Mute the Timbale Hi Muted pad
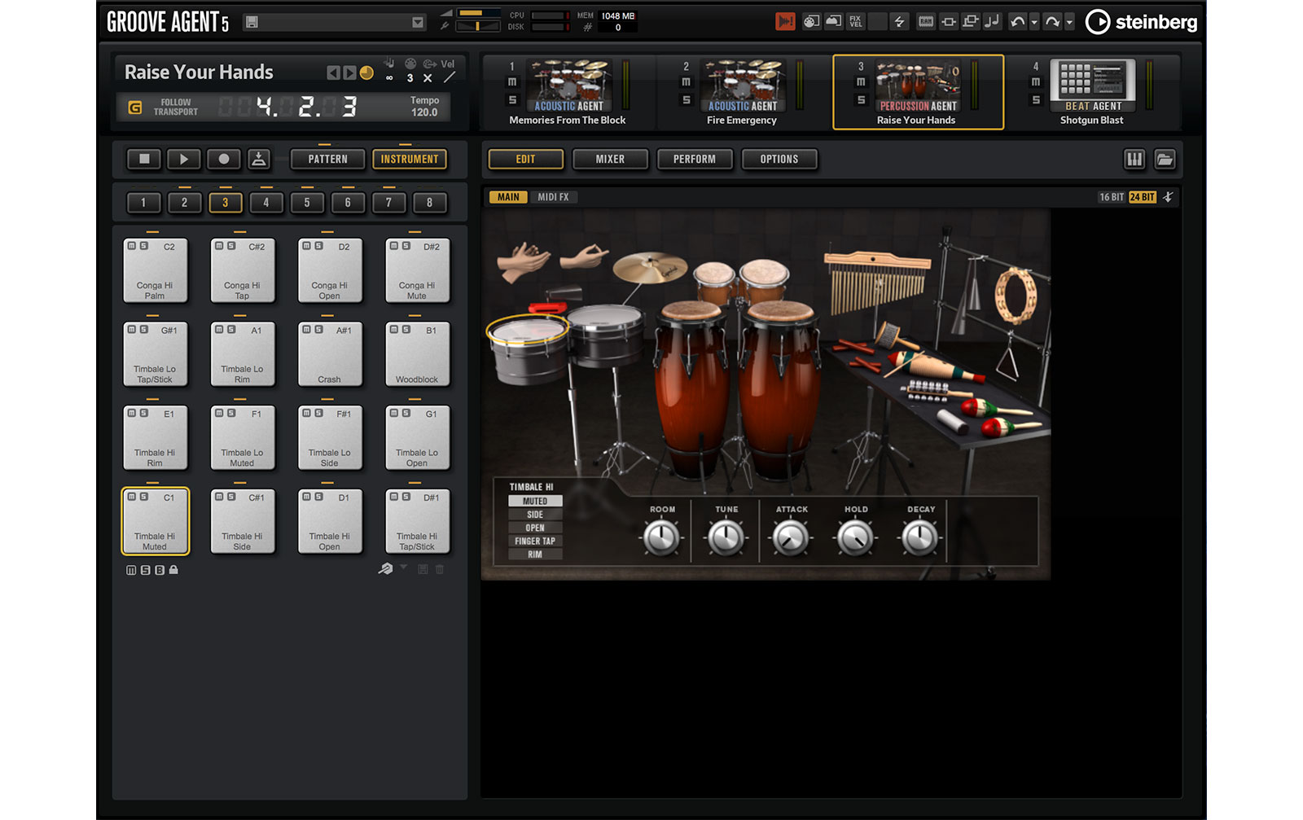The image size is (1303, 820). [132, 497]
